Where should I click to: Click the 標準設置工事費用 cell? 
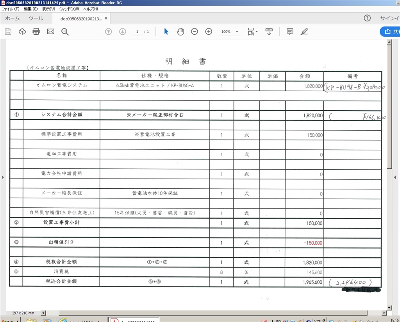point(62,134)
